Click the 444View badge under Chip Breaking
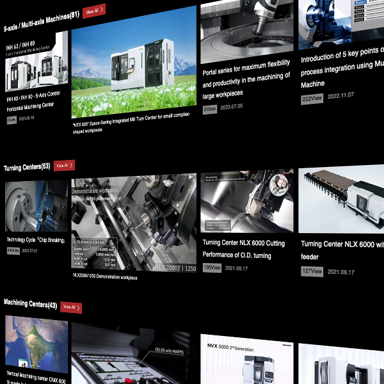This screenshot has width=384, height=384. click(13, 251)
